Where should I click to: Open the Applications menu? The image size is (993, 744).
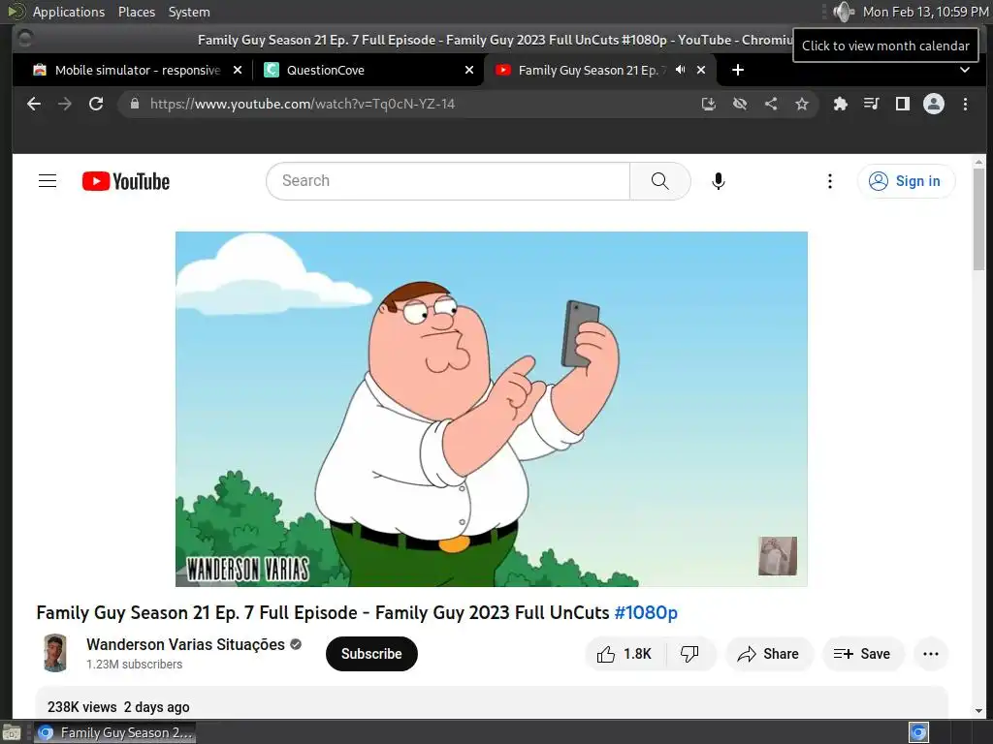click(x=69, y=12)
